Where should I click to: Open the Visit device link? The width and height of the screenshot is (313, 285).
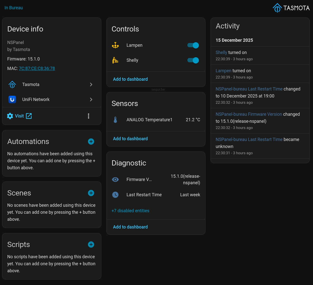pyautogui.click(x=19, y=116)
